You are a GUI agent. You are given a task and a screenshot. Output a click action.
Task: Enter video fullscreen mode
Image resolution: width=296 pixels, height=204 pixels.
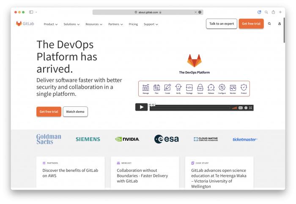pos(251,108)
